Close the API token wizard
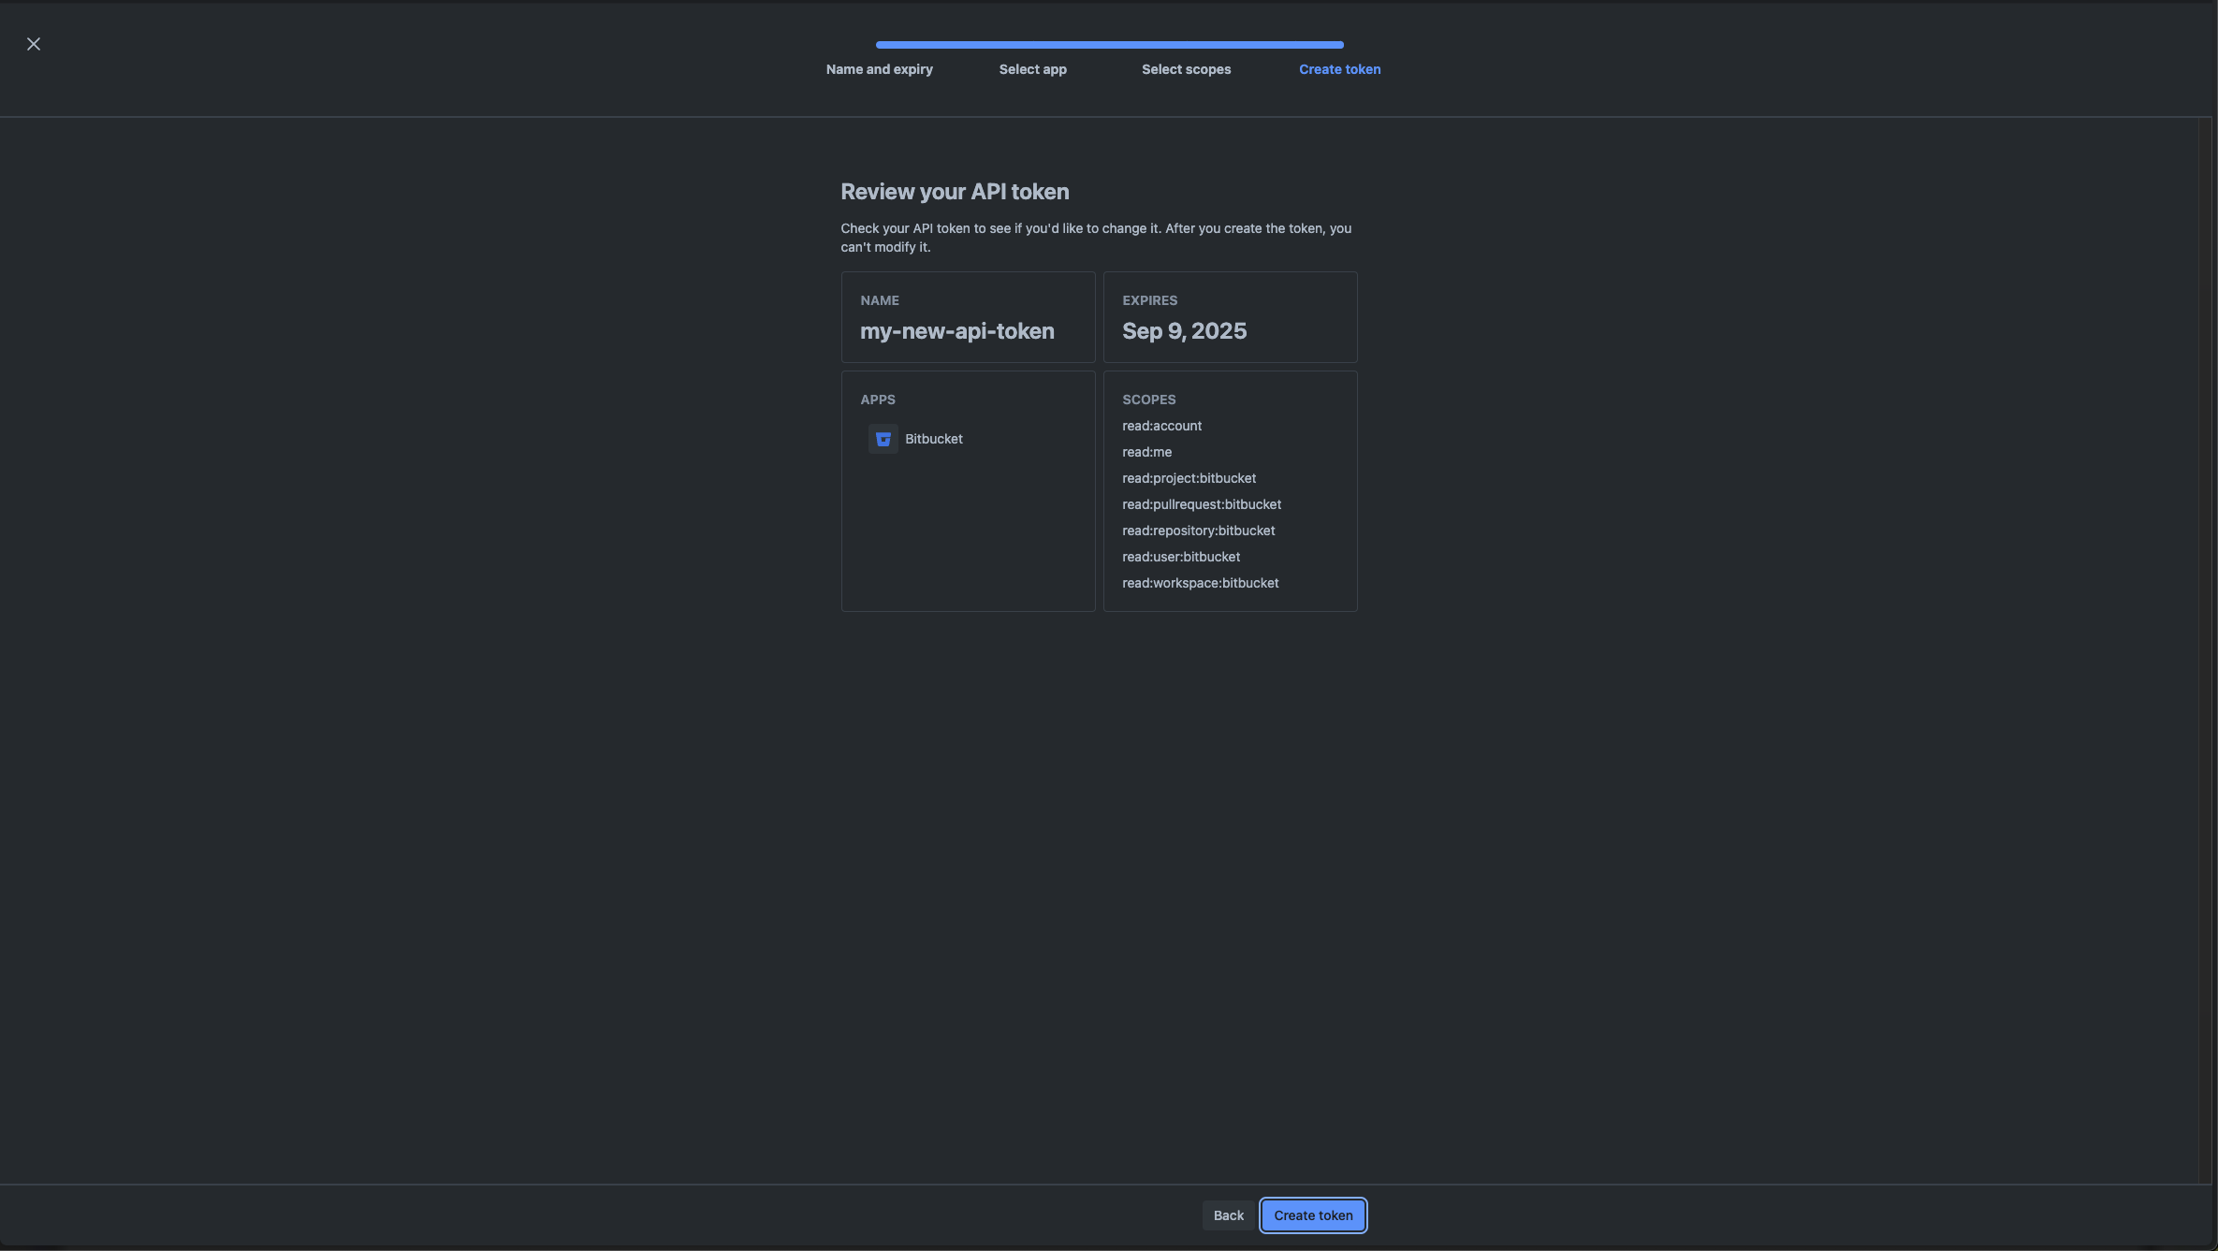The width and height of the screenshot is (2218, 1251). [34, 44]
